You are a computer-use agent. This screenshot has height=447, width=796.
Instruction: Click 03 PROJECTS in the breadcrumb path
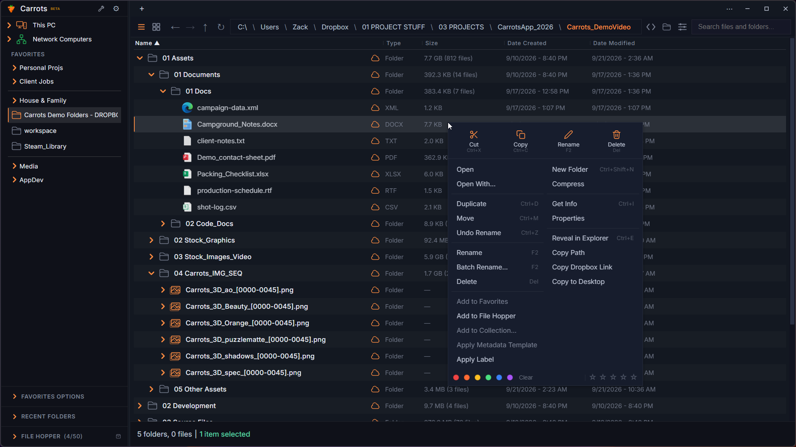461,27
